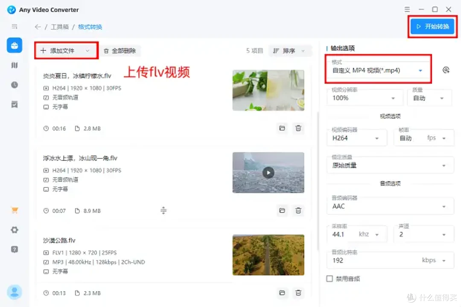The height and width of the screenshot is (307, 461).
Task: Open 采样率 44.1 khz dropdown
Action: [x=356, y=233]
